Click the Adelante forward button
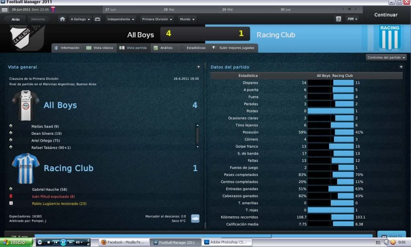 pos(38,19)
